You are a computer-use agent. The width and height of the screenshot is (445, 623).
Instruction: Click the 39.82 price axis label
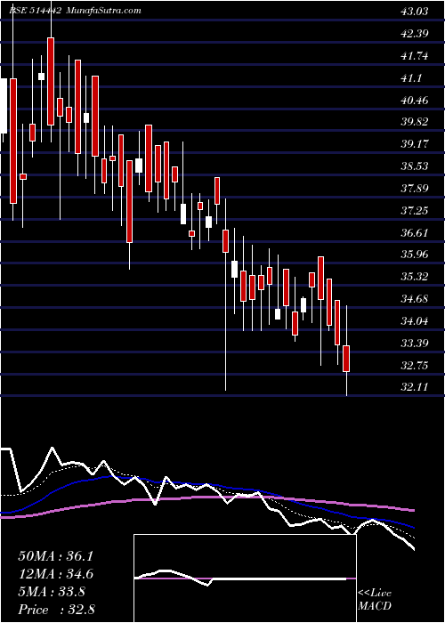pos(415,122)
